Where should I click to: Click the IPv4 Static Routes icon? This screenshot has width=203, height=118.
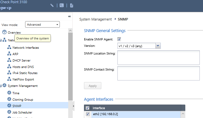9,72
